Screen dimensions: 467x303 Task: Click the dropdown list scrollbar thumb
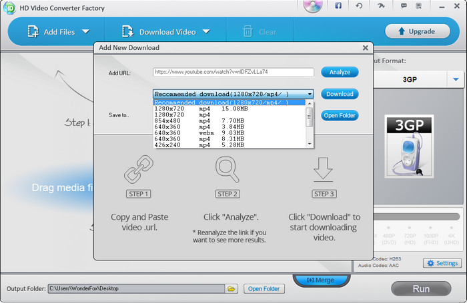(310, 117)
